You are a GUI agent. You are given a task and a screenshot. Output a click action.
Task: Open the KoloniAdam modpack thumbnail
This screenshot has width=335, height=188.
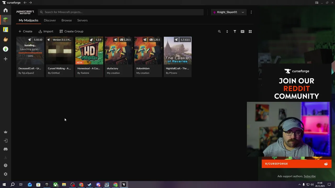pyautogui.click(x=148, y=51)
